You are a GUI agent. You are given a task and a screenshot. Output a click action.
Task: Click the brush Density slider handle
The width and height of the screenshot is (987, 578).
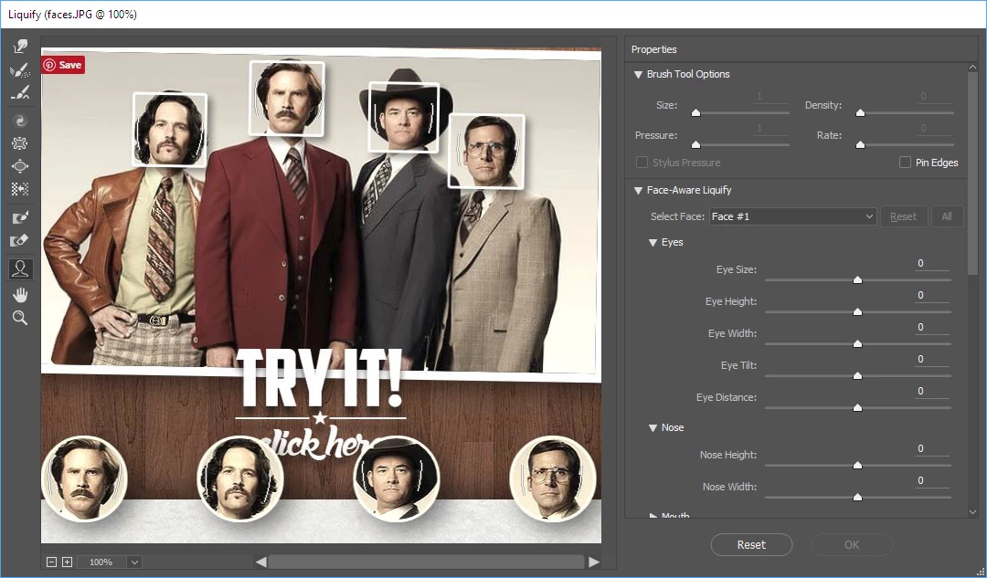tap(861, 113)
